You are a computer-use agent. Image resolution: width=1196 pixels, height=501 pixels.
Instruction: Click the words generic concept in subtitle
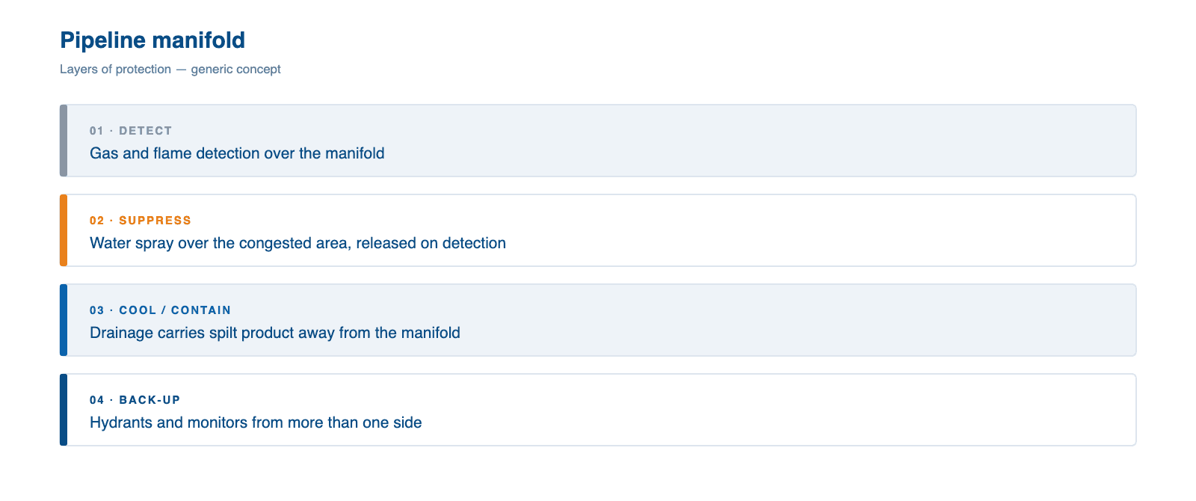[236, 69]
